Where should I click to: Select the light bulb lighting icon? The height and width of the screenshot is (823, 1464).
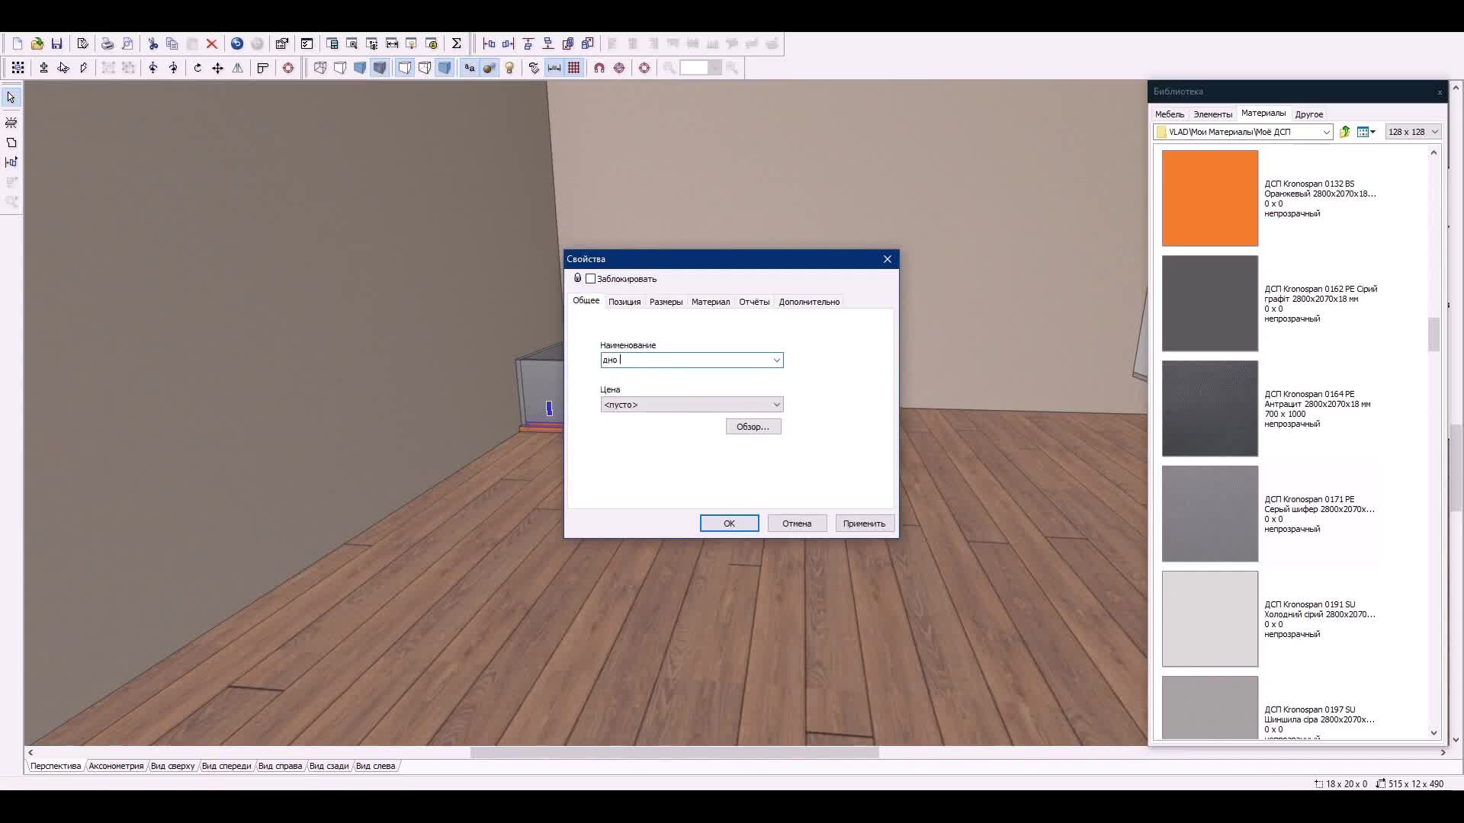[509, 68]
